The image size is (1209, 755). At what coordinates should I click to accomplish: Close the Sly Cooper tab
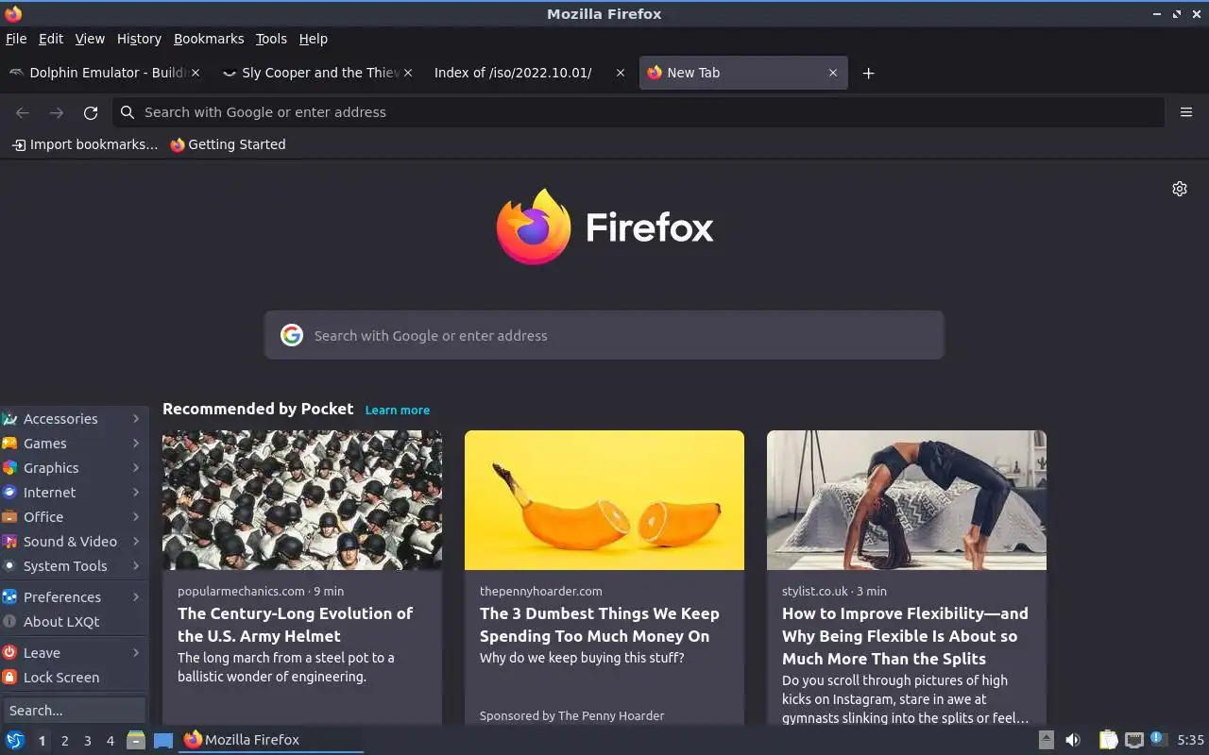click(x=408, y=73)
